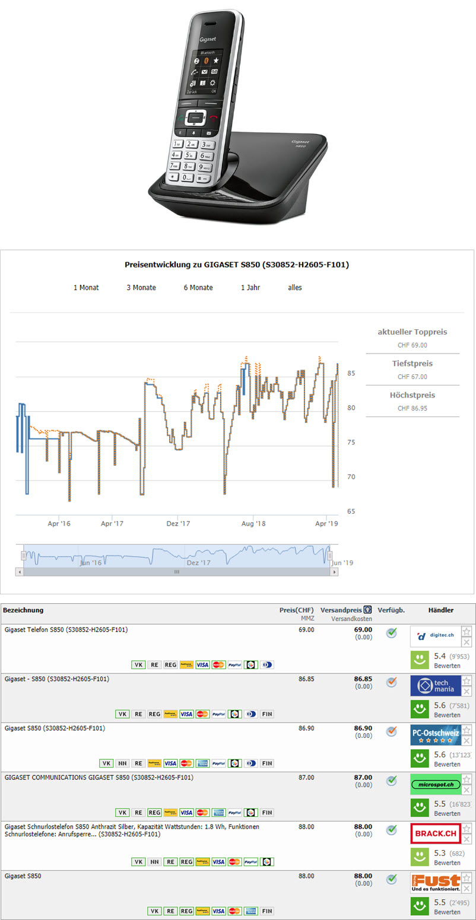
Task: Hide techmania with its X icon
Action: (467, 691)
